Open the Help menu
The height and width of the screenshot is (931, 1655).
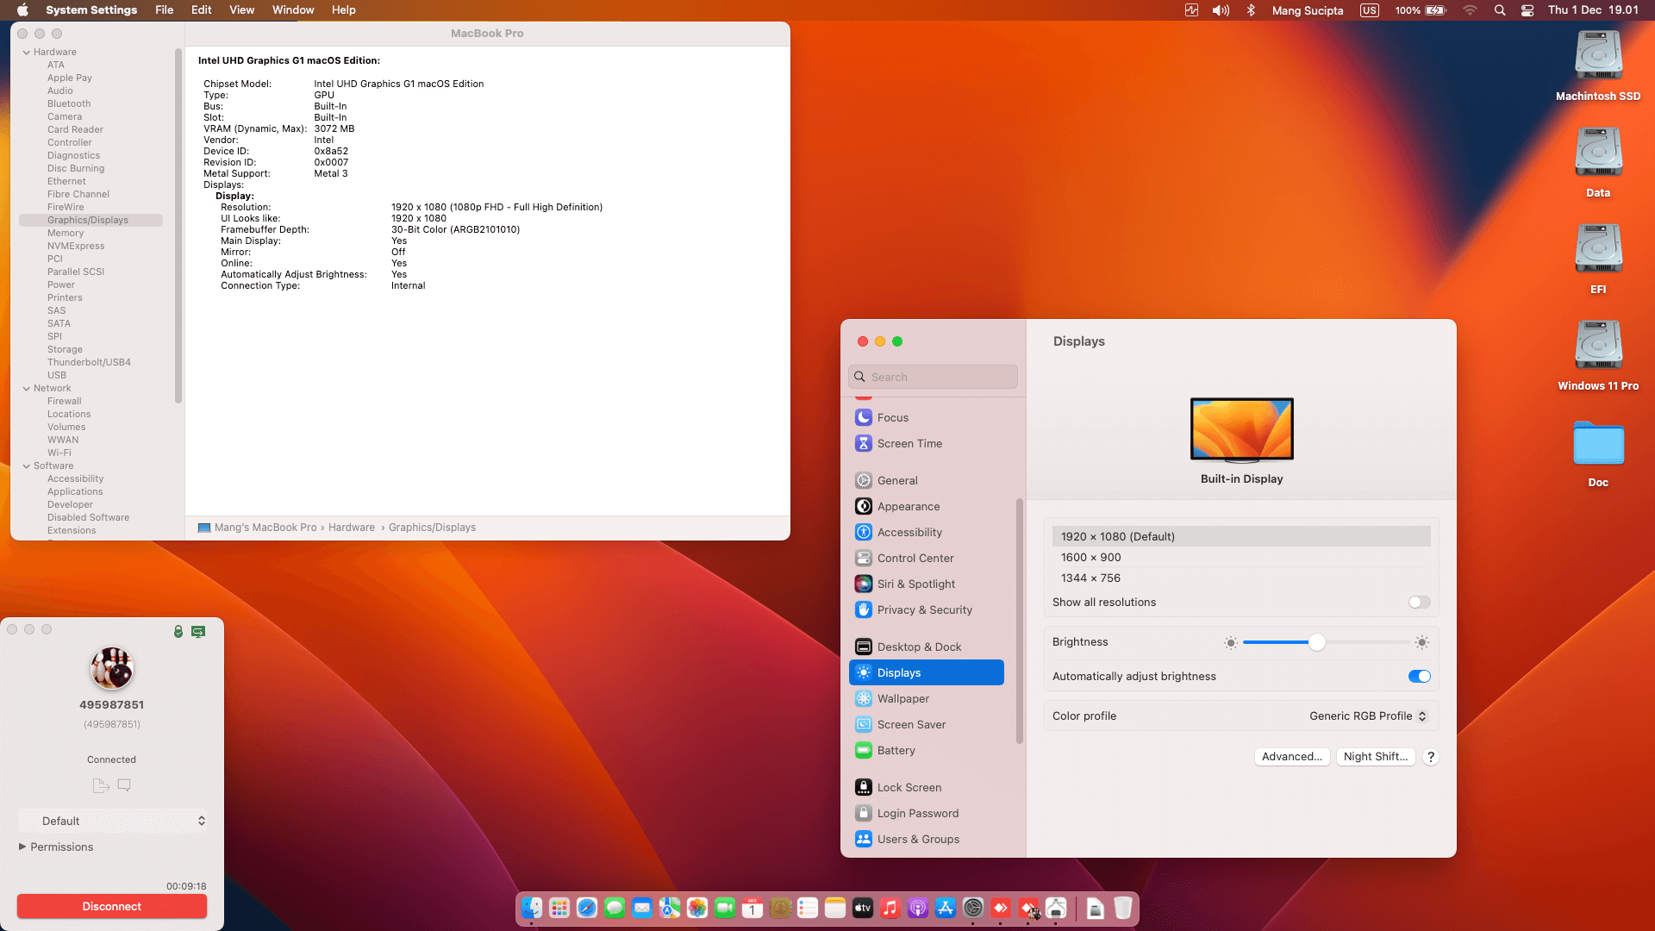[x=344, y=10]
